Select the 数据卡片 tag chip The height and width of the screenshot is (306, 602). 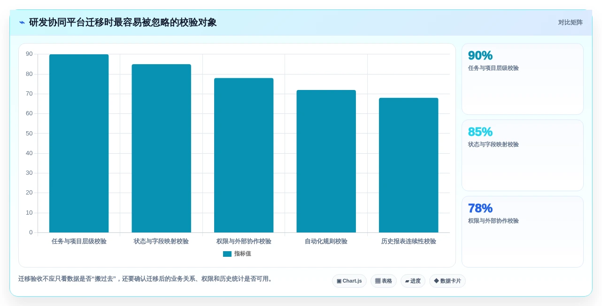pyautogui.click(x=448, y=281)
